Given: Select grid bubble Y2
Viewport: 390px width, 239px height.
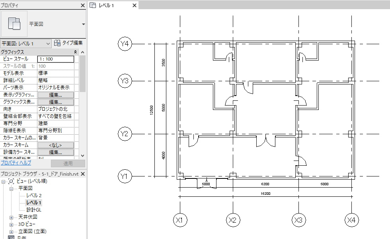Looking at the screenshot, I should coord(125,134).
